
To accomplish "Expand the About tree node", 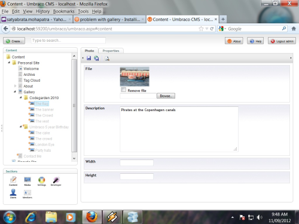I will pyautogui.click(x=15, y=86).
